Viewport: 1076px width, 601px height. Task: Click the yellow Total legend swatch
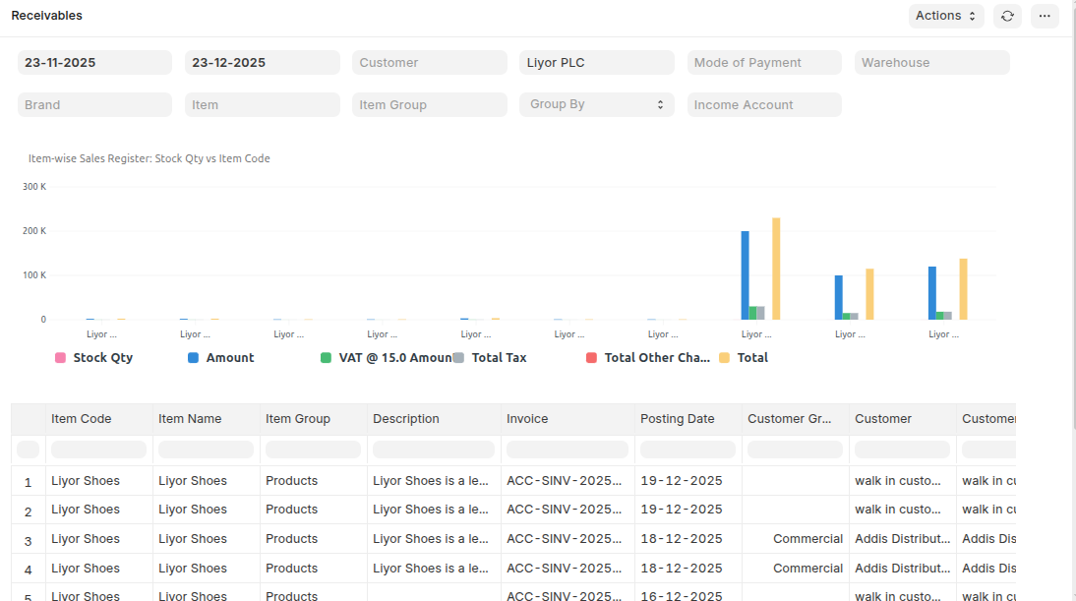point(725,358)
